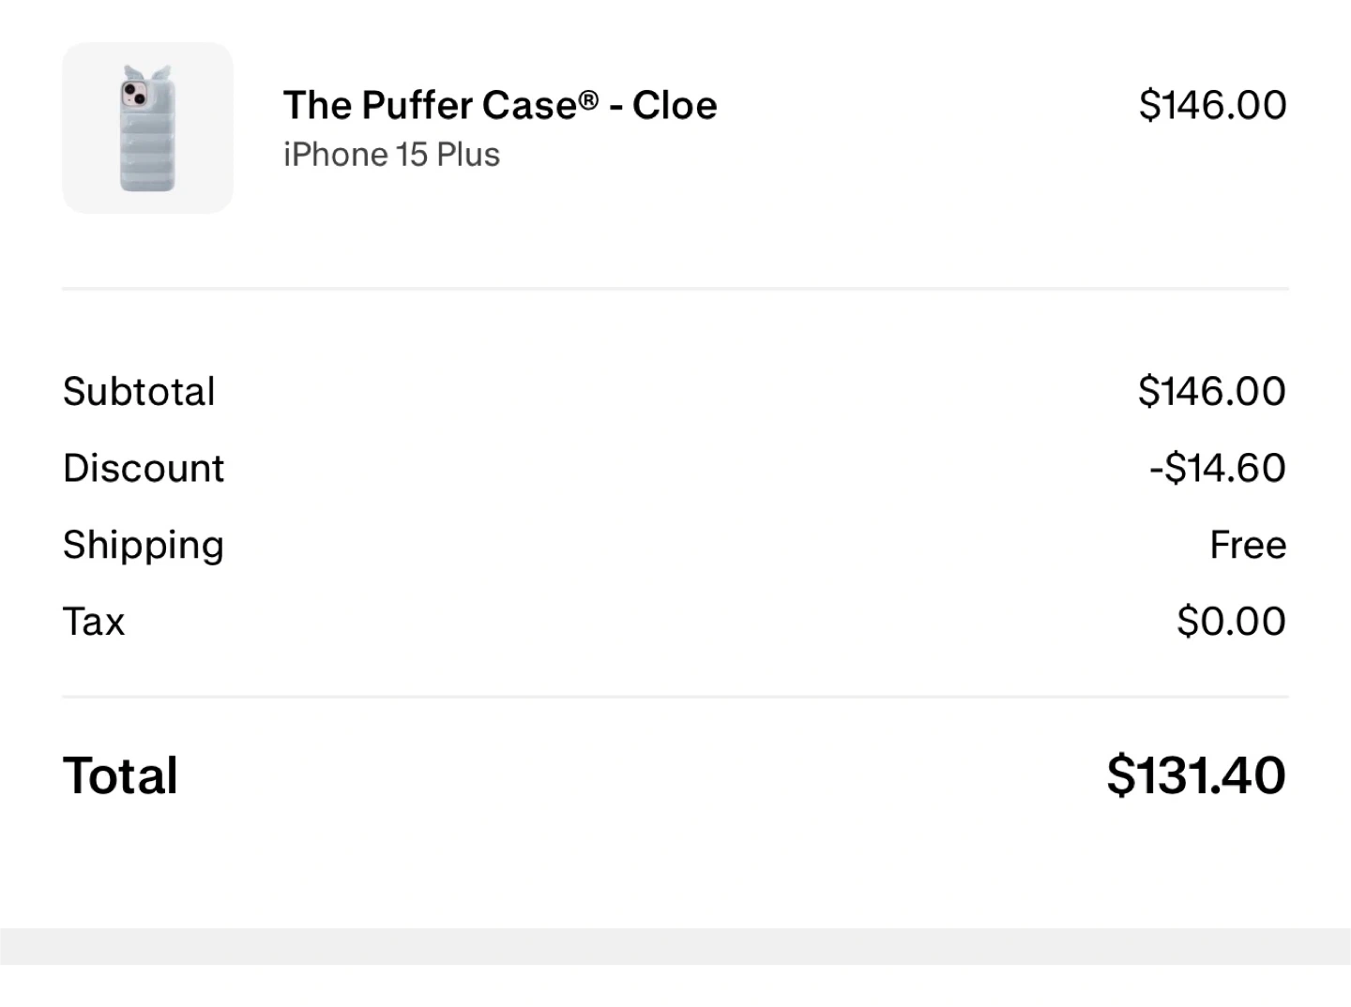Click the registered trademark symbol in title
The height and width of the screenshot is (1007, 1351).
click(588, 98)
